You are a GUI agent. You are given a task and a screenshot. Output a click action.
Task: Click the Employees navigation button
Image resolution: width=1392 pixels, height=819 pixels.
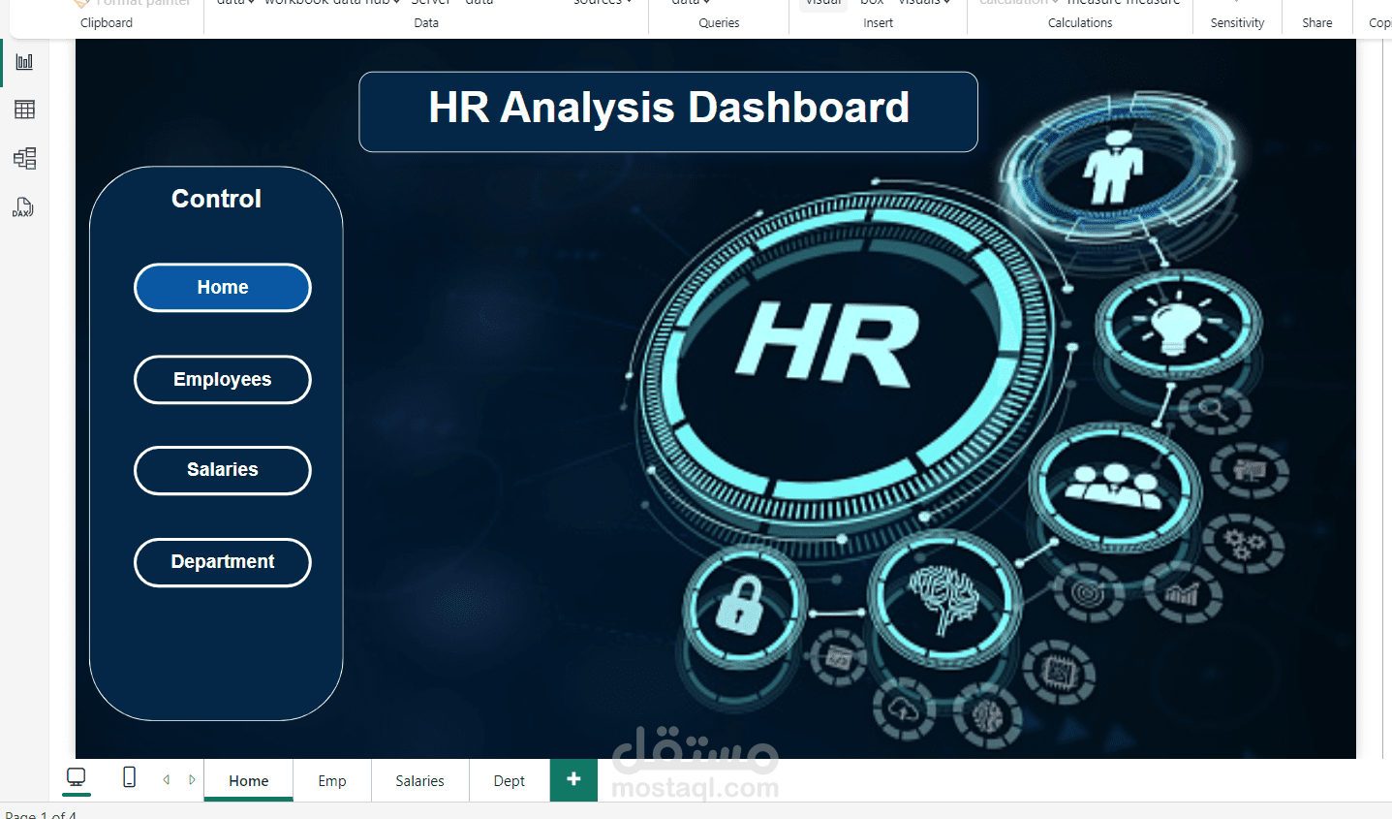tap(222, 379)
